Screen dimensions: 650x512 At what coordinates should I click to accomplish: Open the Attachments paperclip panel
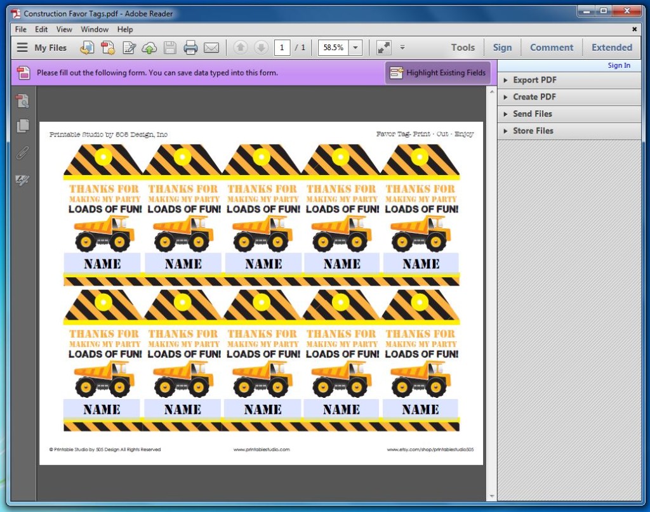[23, 153]
